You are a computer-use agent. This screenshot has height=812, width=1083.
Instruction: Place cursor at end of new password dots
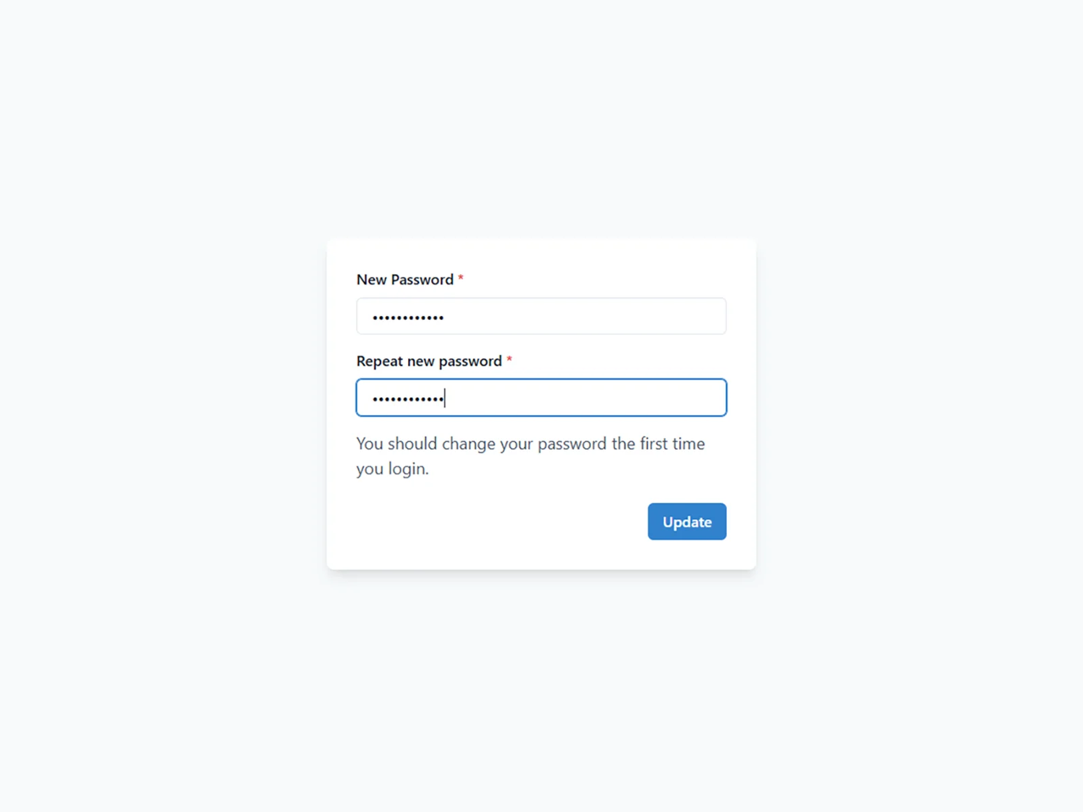click(445, 397)
